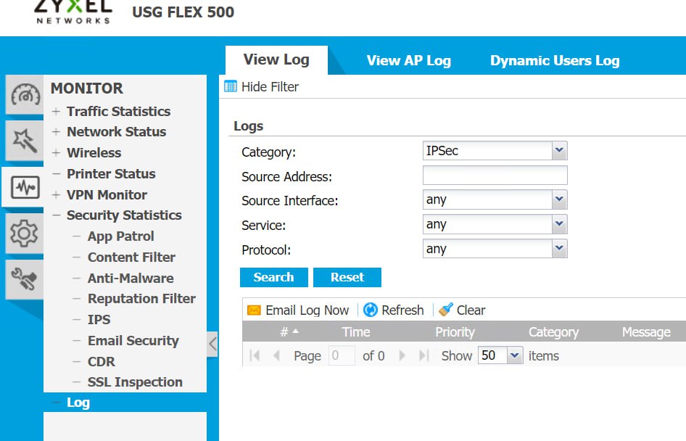This screenshot has width=686, height=441.
Task: Open the Protocol dropdown
Action: (x=558, y=249)
